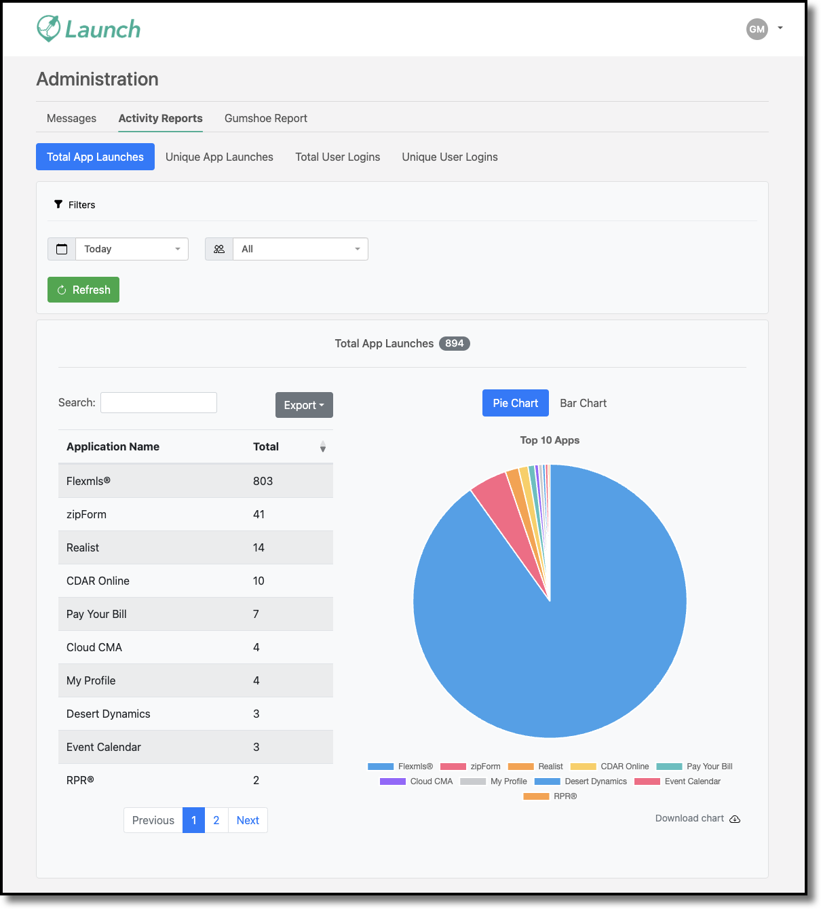This screenshot has width=821, height=909.
Task: Click the Next pagination link
Action: pyautogui.click(x=248, y=820)
